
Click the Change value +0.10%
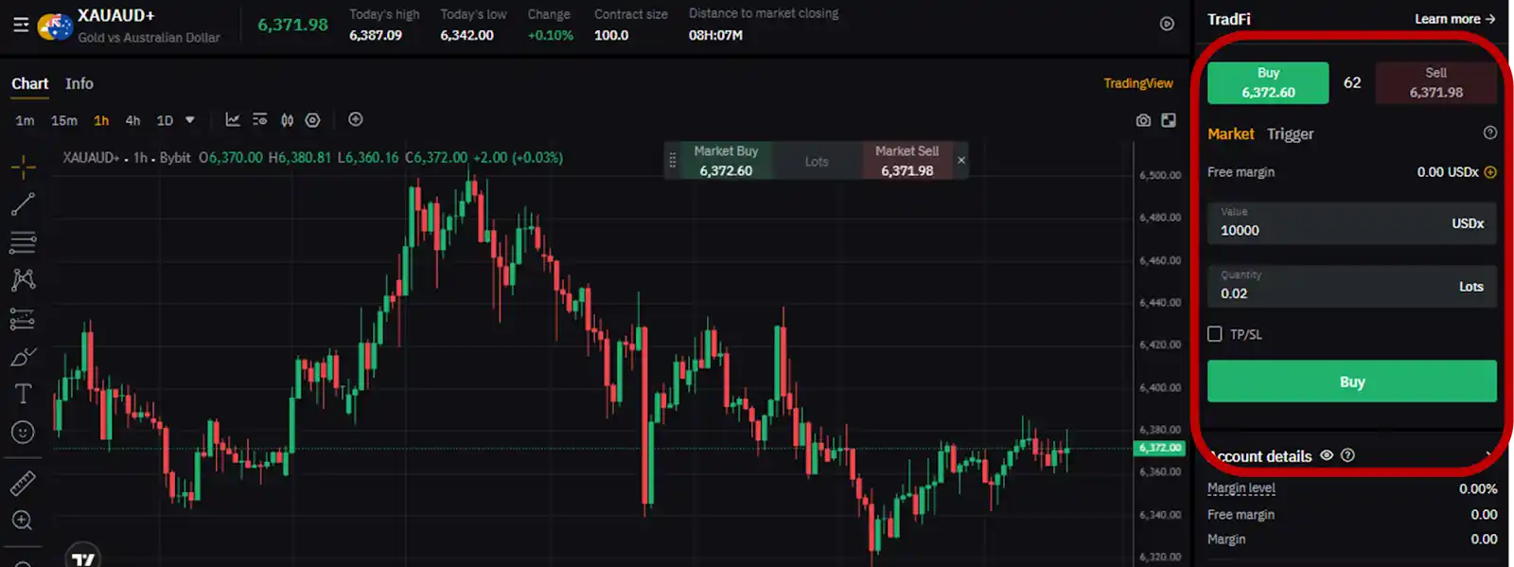tap(550, 35)
